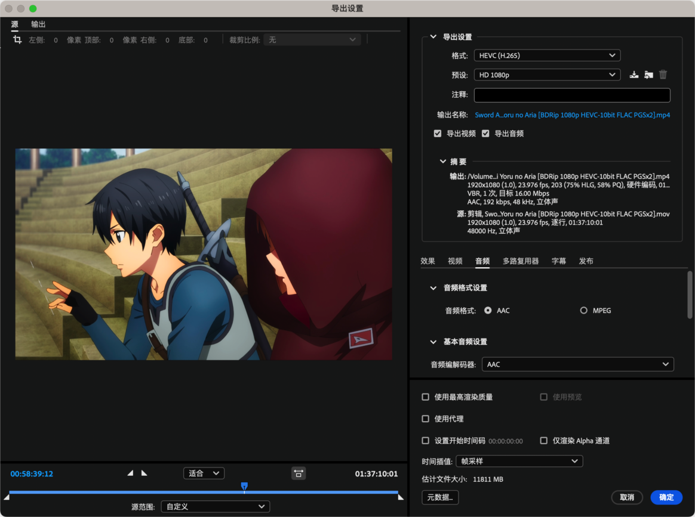Open the 多路复用器 tab
Screen dimensions: 695x517
(521, 261)
